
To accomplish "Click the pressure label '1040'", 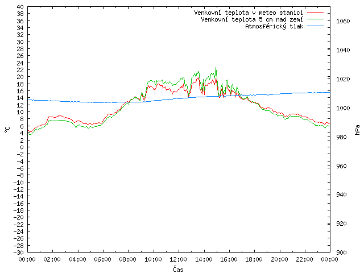I will 343,50.
